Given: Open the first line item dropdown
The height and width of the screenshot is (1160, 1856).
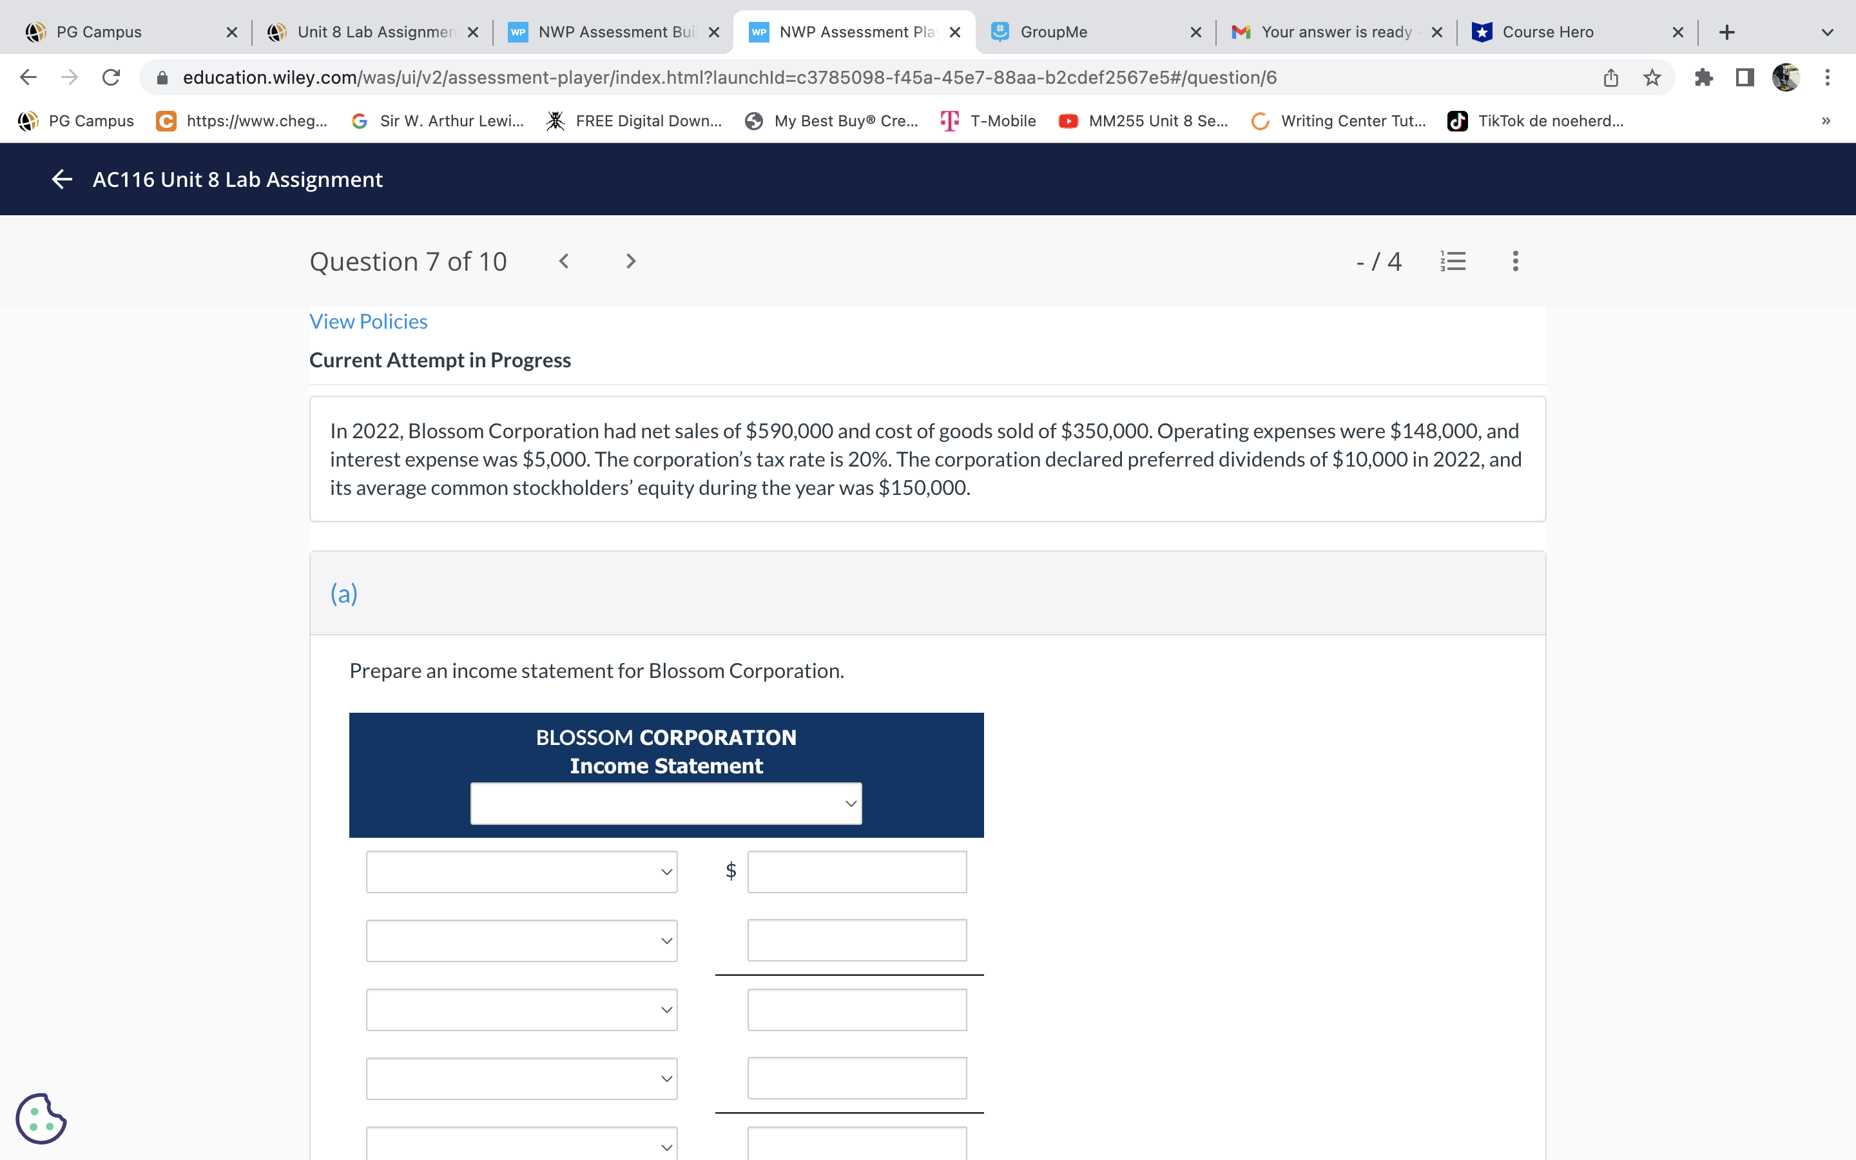Looking at the screenshot, I should coord(521,871).
